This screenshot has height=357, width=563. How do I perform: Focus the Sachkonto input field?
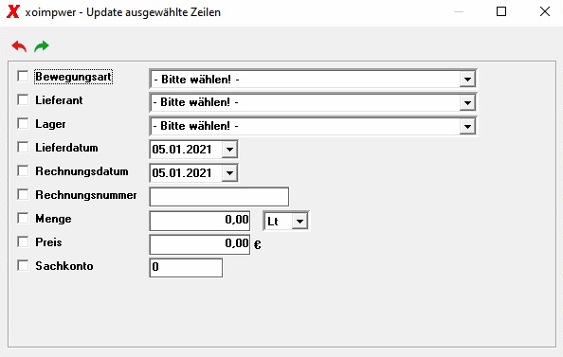(x=186, y=268)
